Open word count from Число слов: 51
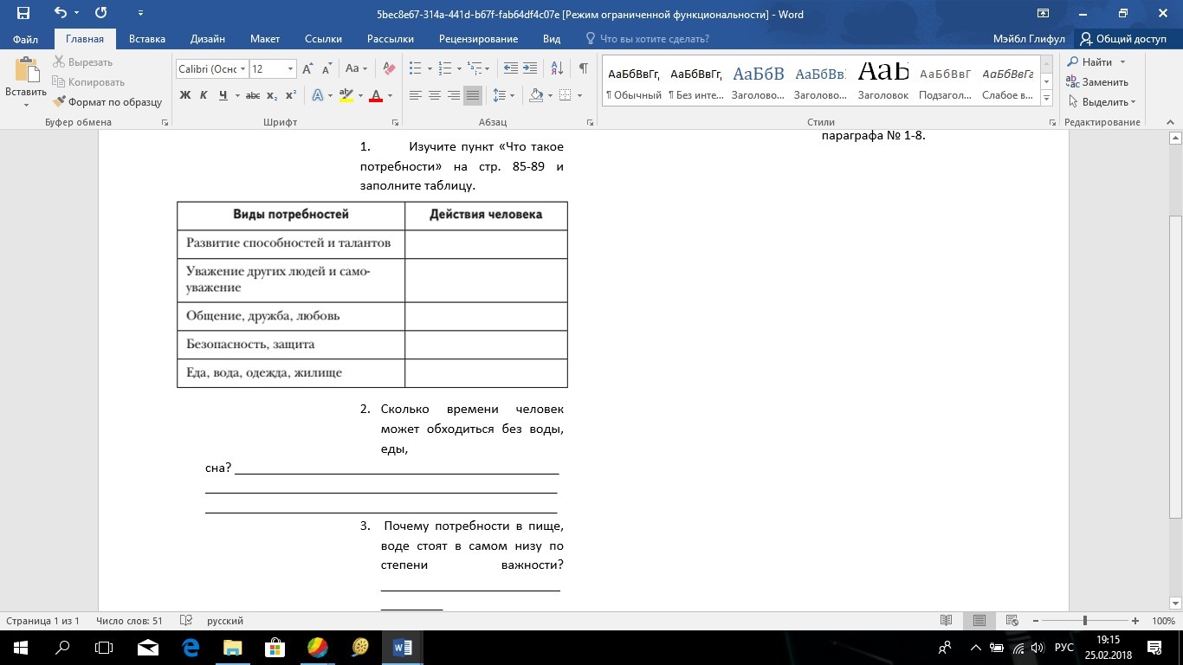The image size is (1183, 665). pyautogui.click(x=130, y=621)
